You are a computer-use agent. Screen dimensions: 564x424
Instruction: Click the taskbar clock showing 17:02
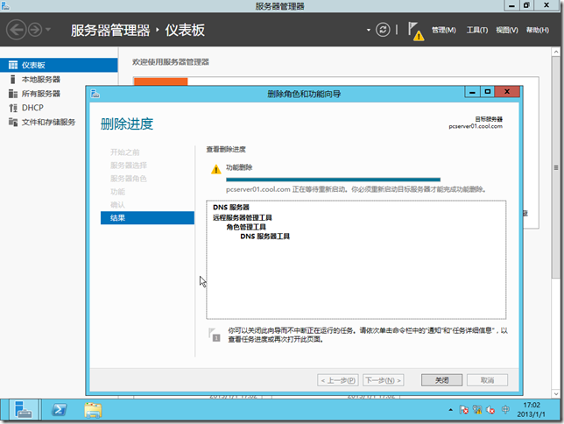[532, 410]
